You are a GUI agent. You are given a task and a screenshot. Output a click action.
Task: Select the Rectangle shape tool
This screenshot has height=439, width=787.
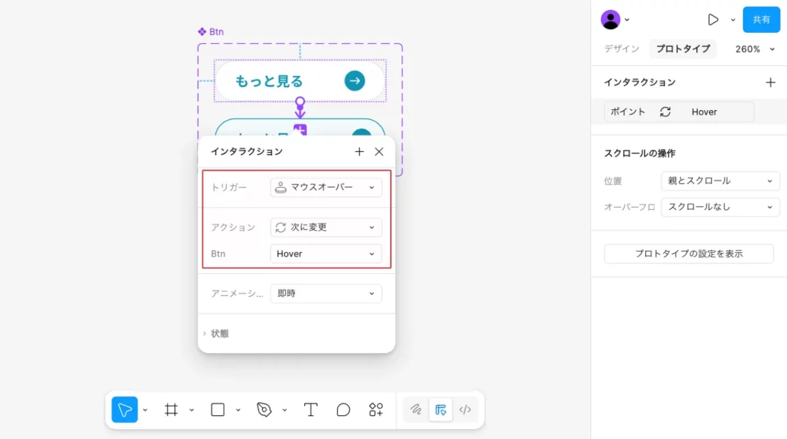click(x=218, y=410)
